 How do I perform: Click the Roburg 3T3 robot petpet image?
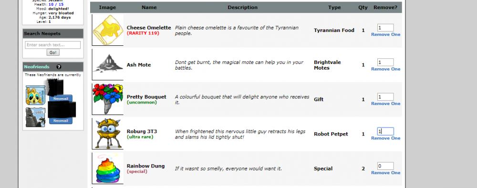(108, 134)
